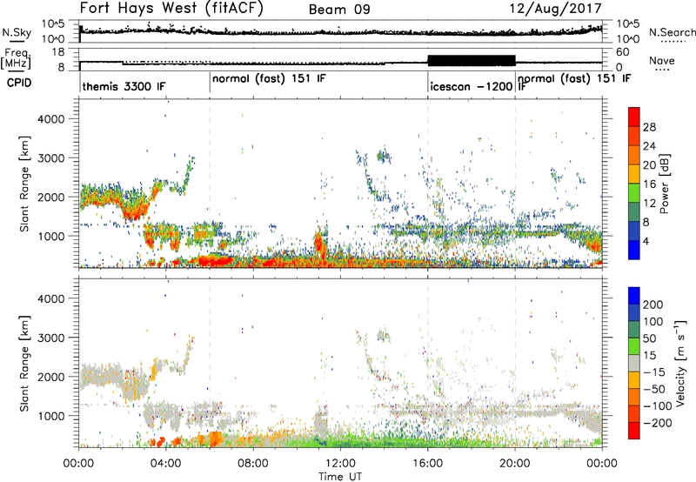Click the '18' tick on the Freq axis
The image size is (696, 482).
57,52
